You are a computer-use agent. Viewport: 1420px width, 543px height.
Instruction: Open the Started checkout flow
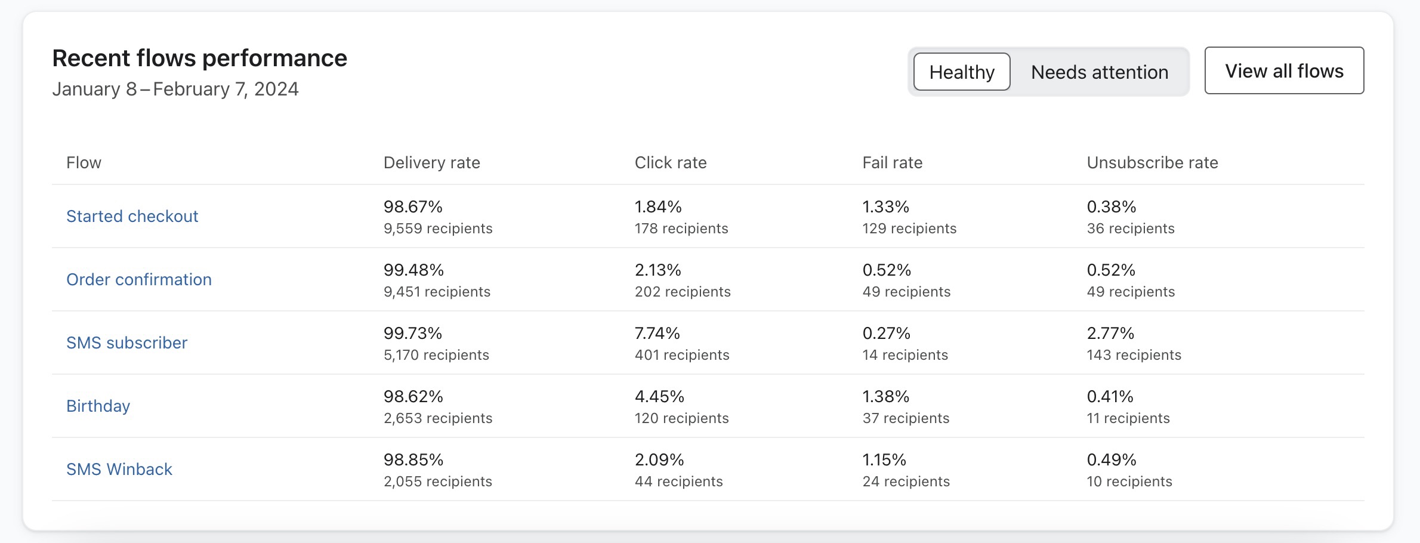[132, 216]
